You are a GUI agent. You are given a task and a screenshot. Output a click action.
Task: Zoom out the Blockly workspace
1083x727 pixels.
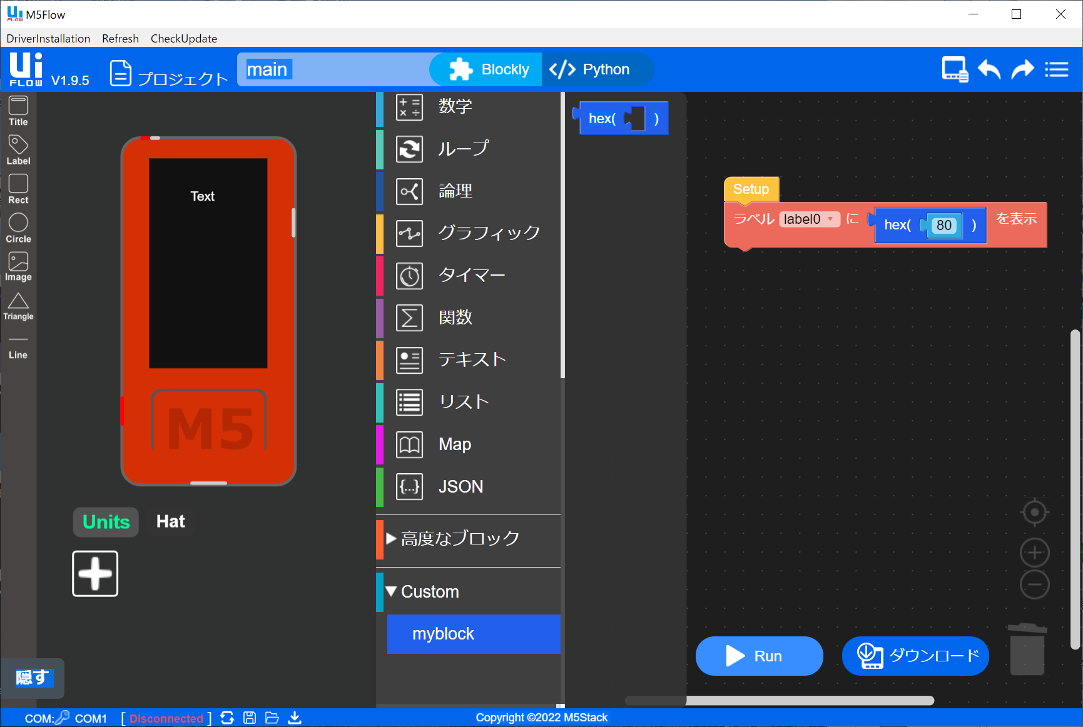pyautogui.click(x=1035, y=585)
